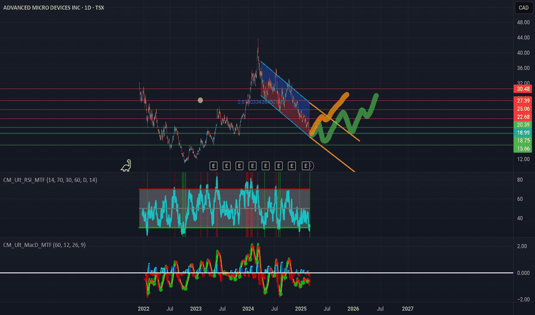The image size is (535, 315).
Task: Click the MACD pane 2.00 scale value
Action: 522,246
